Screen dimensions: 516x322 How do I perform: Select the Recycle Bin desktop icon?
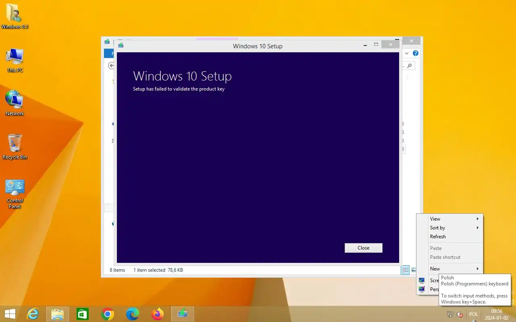tap(15, 147)
